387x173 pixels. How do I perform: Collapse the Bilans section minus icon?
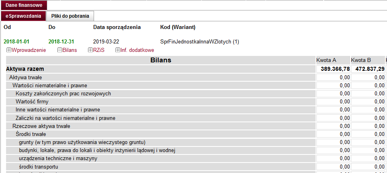pyautogui.click(x=59, y=50)
